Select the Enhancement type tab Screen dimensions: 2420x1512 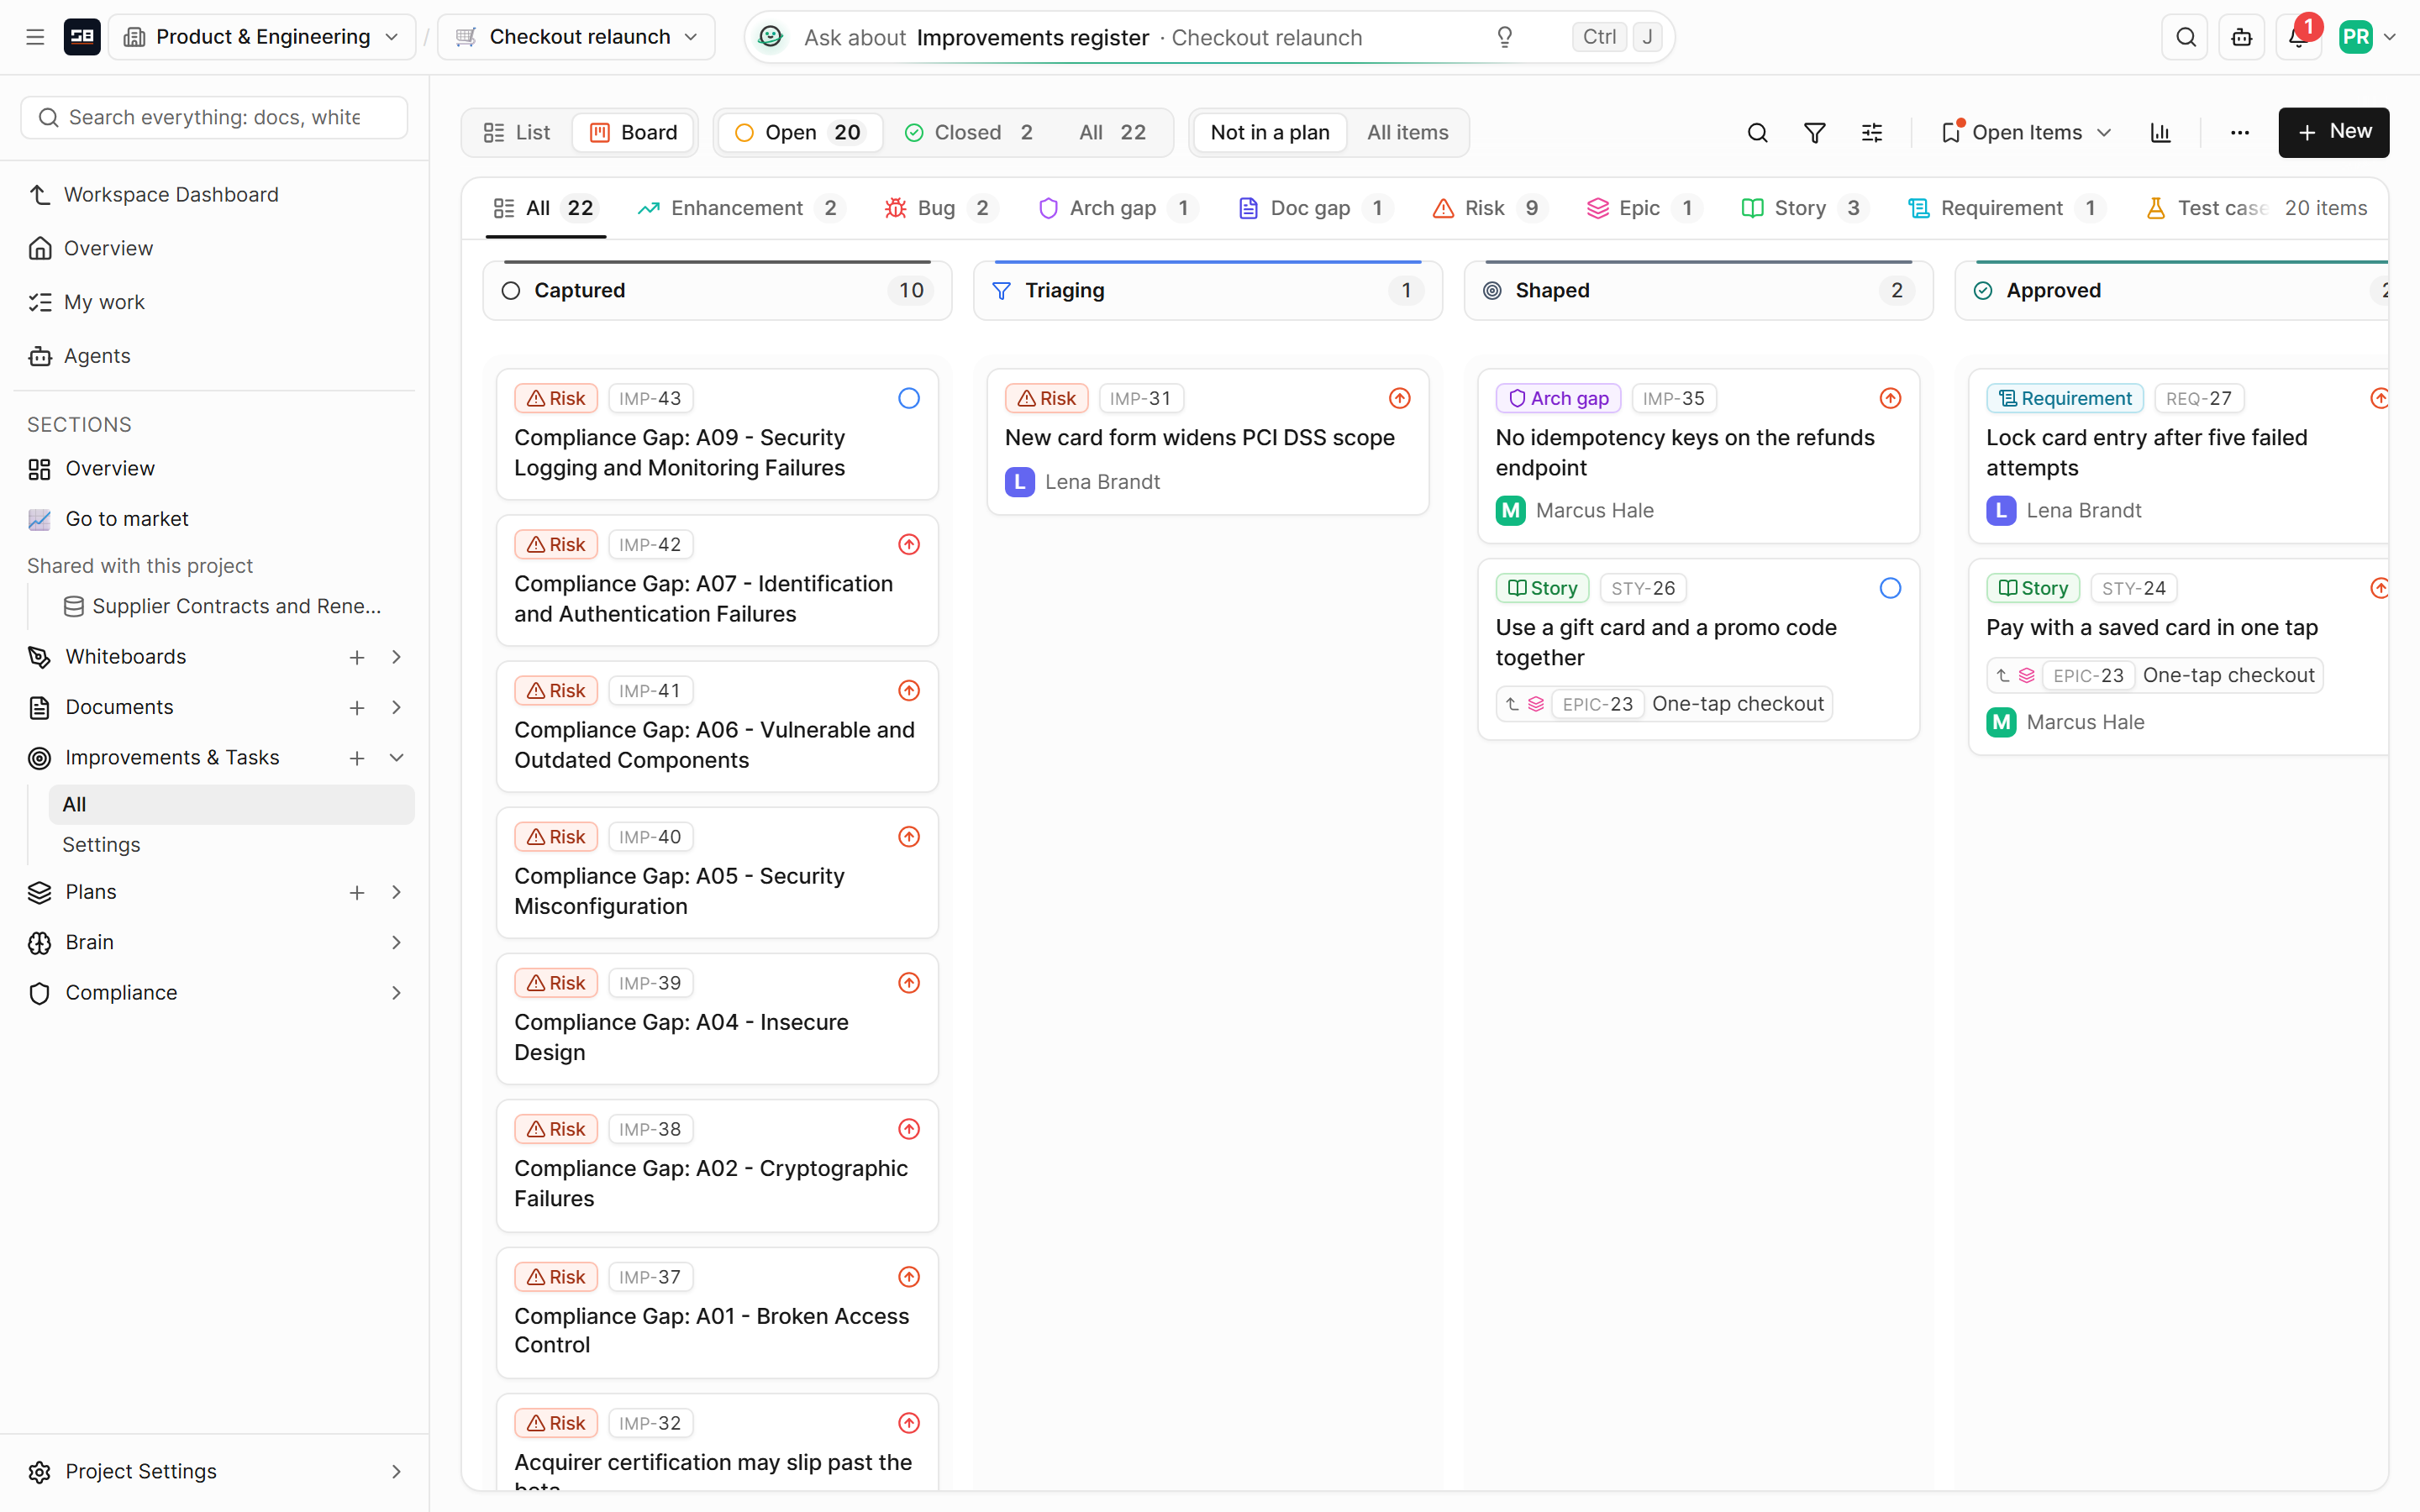[x=741, y=208]
